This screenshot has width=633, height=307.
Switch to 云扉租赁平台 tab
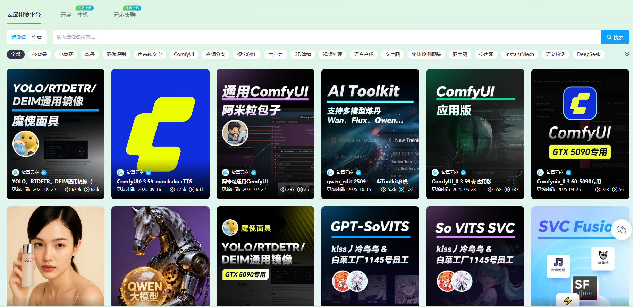[x=24, y=15]
